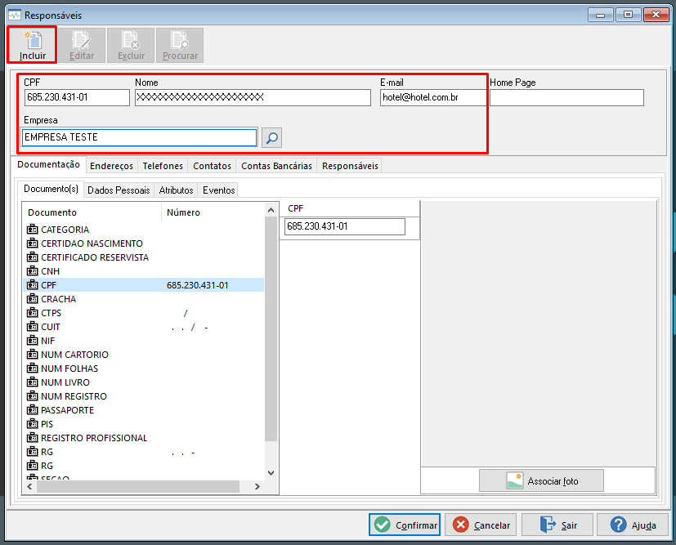Select the Documento(s) sub-tab
The image size is (676, 545).
(51, 189)
